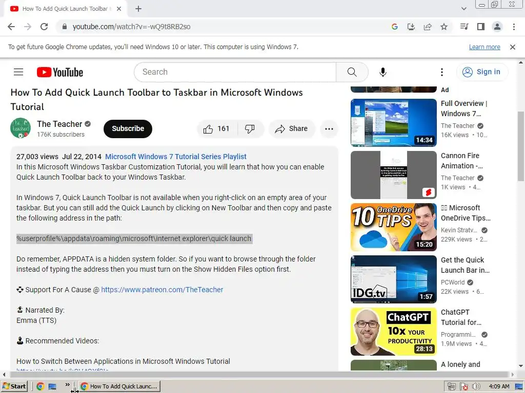Open the Chrome profile avatar
Screen dimensions: 525x393
click(x=497, y=27)
